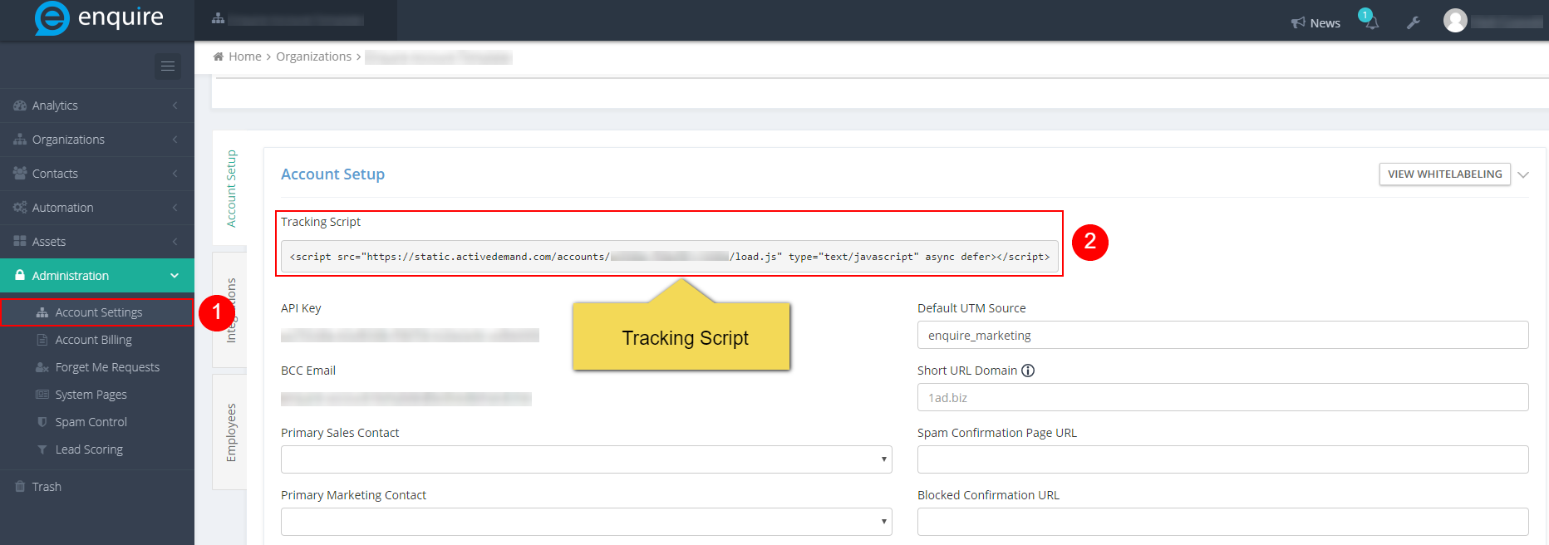The image size is (1549, 545).
Task: Click the News megaphone icon
Action: (x=1298, y=23)
